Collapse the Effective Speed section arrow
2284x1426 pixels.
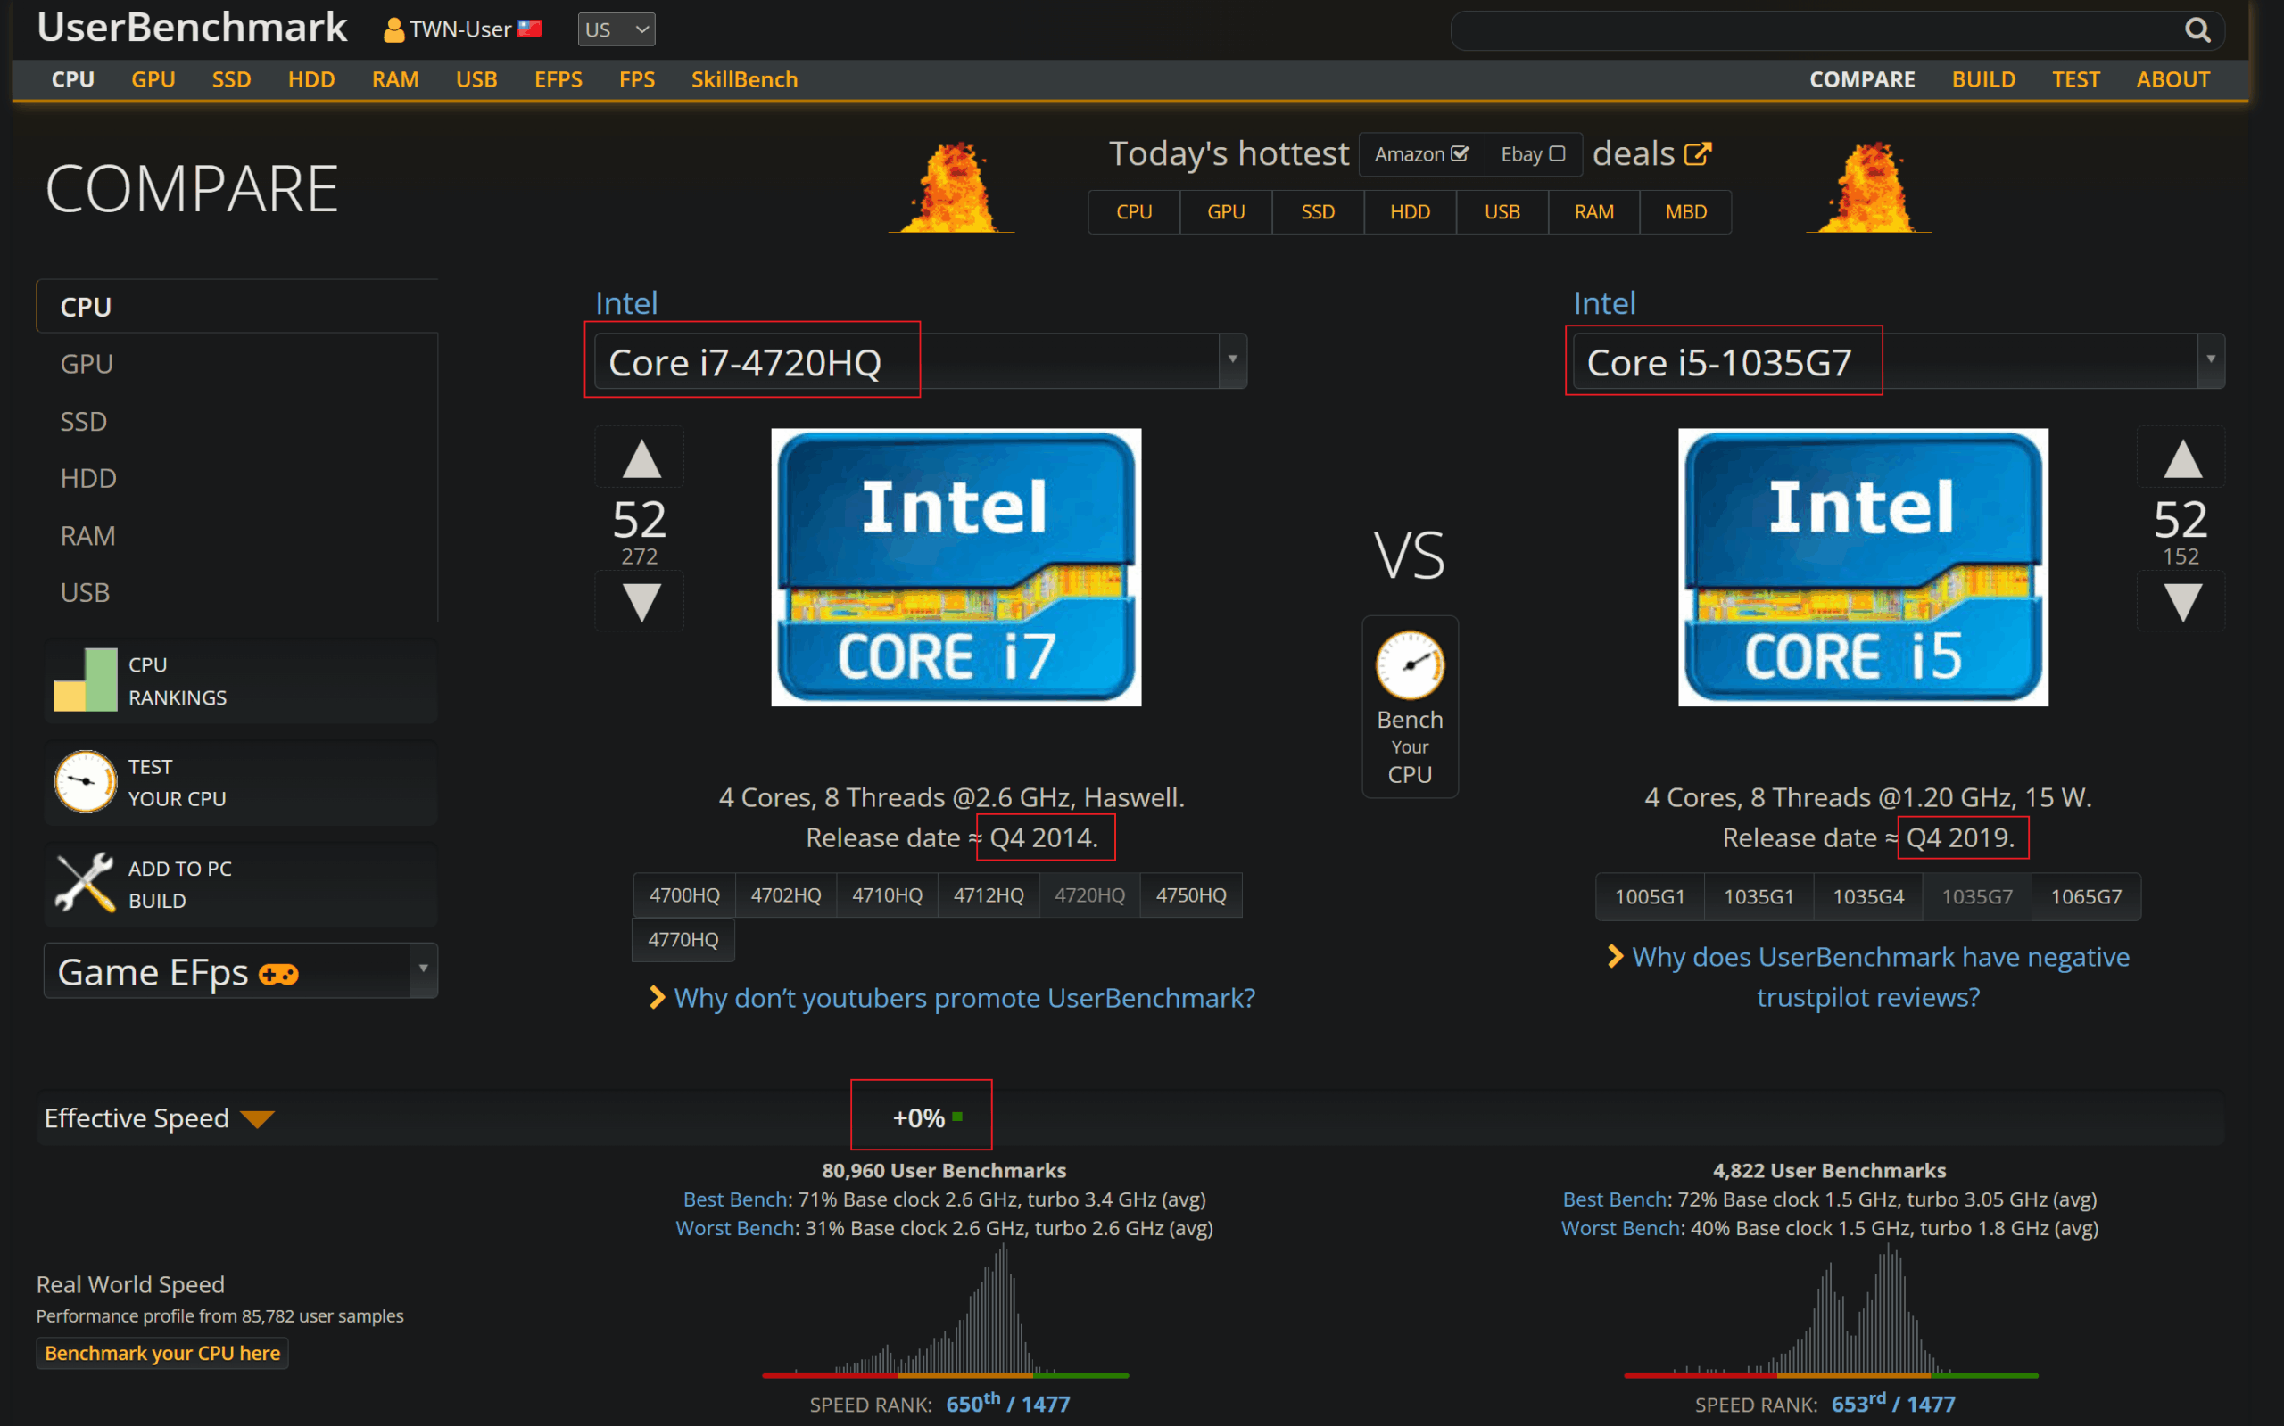pos(257,1119)
